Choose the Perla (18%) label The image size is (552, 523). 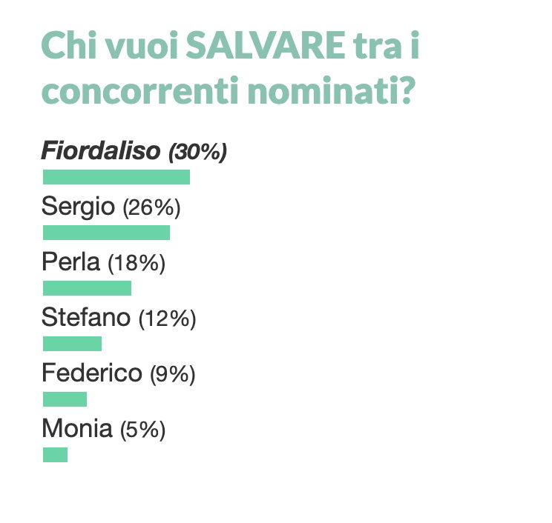[104, 262]
